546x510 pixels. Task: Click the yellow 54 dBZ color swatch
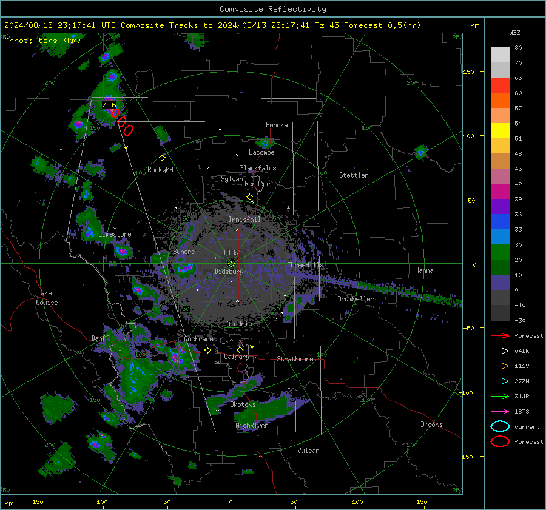point(500,130)
